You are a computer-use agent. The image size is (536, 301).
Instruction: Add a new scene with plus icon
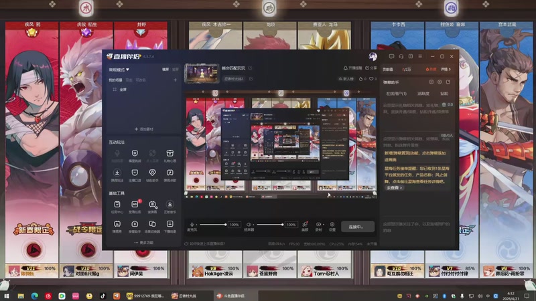(x=175, y=80)
